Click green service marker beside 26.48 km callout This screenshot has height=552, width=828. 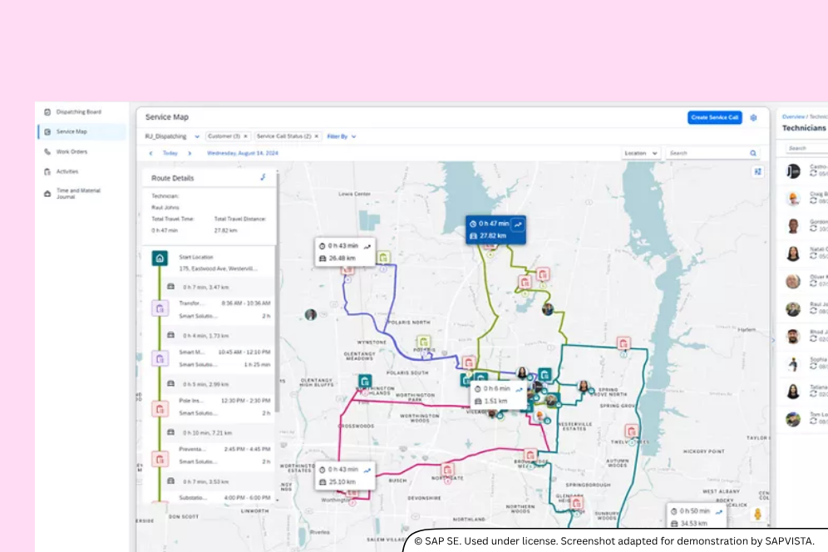pyautogui.click(x=383, y=258)
